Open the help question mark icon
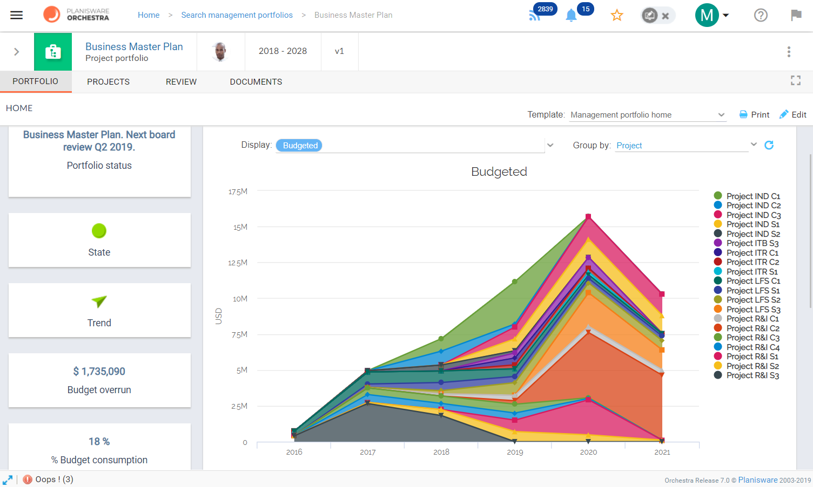This screenshot has height=487, width=813. click(x=761, y=15)
